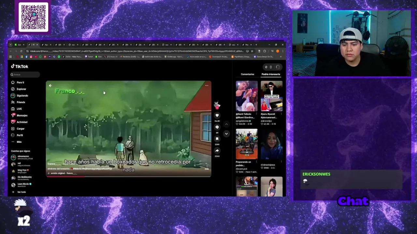417x234 pixels.
Task: Open a new browser tab
Action: coord(256,45)
